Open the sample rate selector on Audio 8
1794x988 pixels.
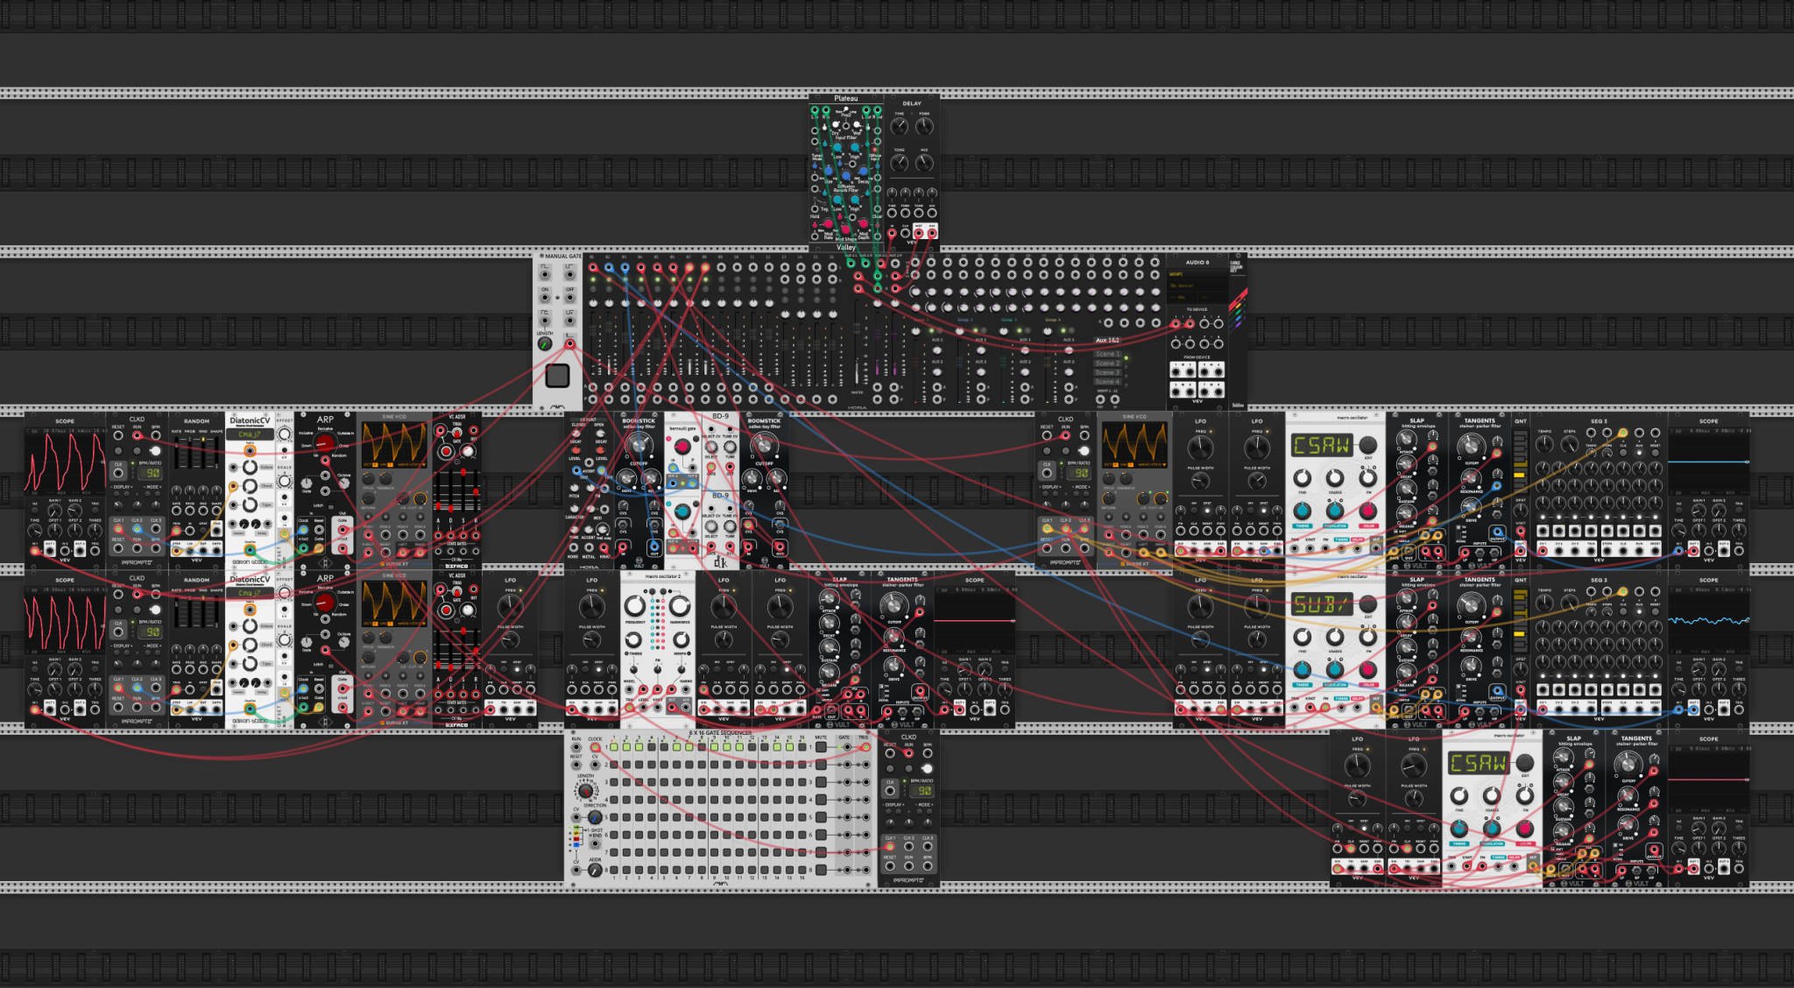pyautogui.click(x=1183, y=298)
